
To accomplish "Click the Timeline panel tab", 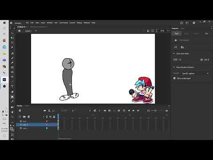I will [20, 106].
